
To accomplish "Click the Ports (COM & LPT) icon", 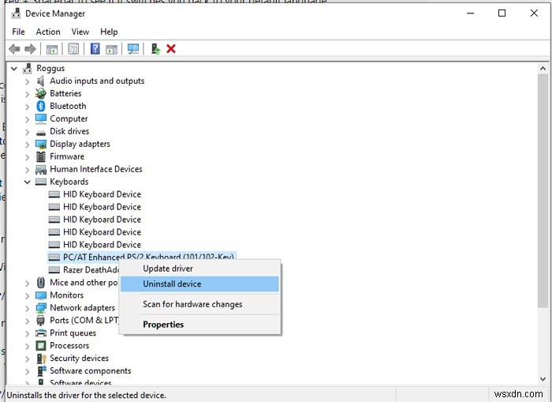I will 41,320.
